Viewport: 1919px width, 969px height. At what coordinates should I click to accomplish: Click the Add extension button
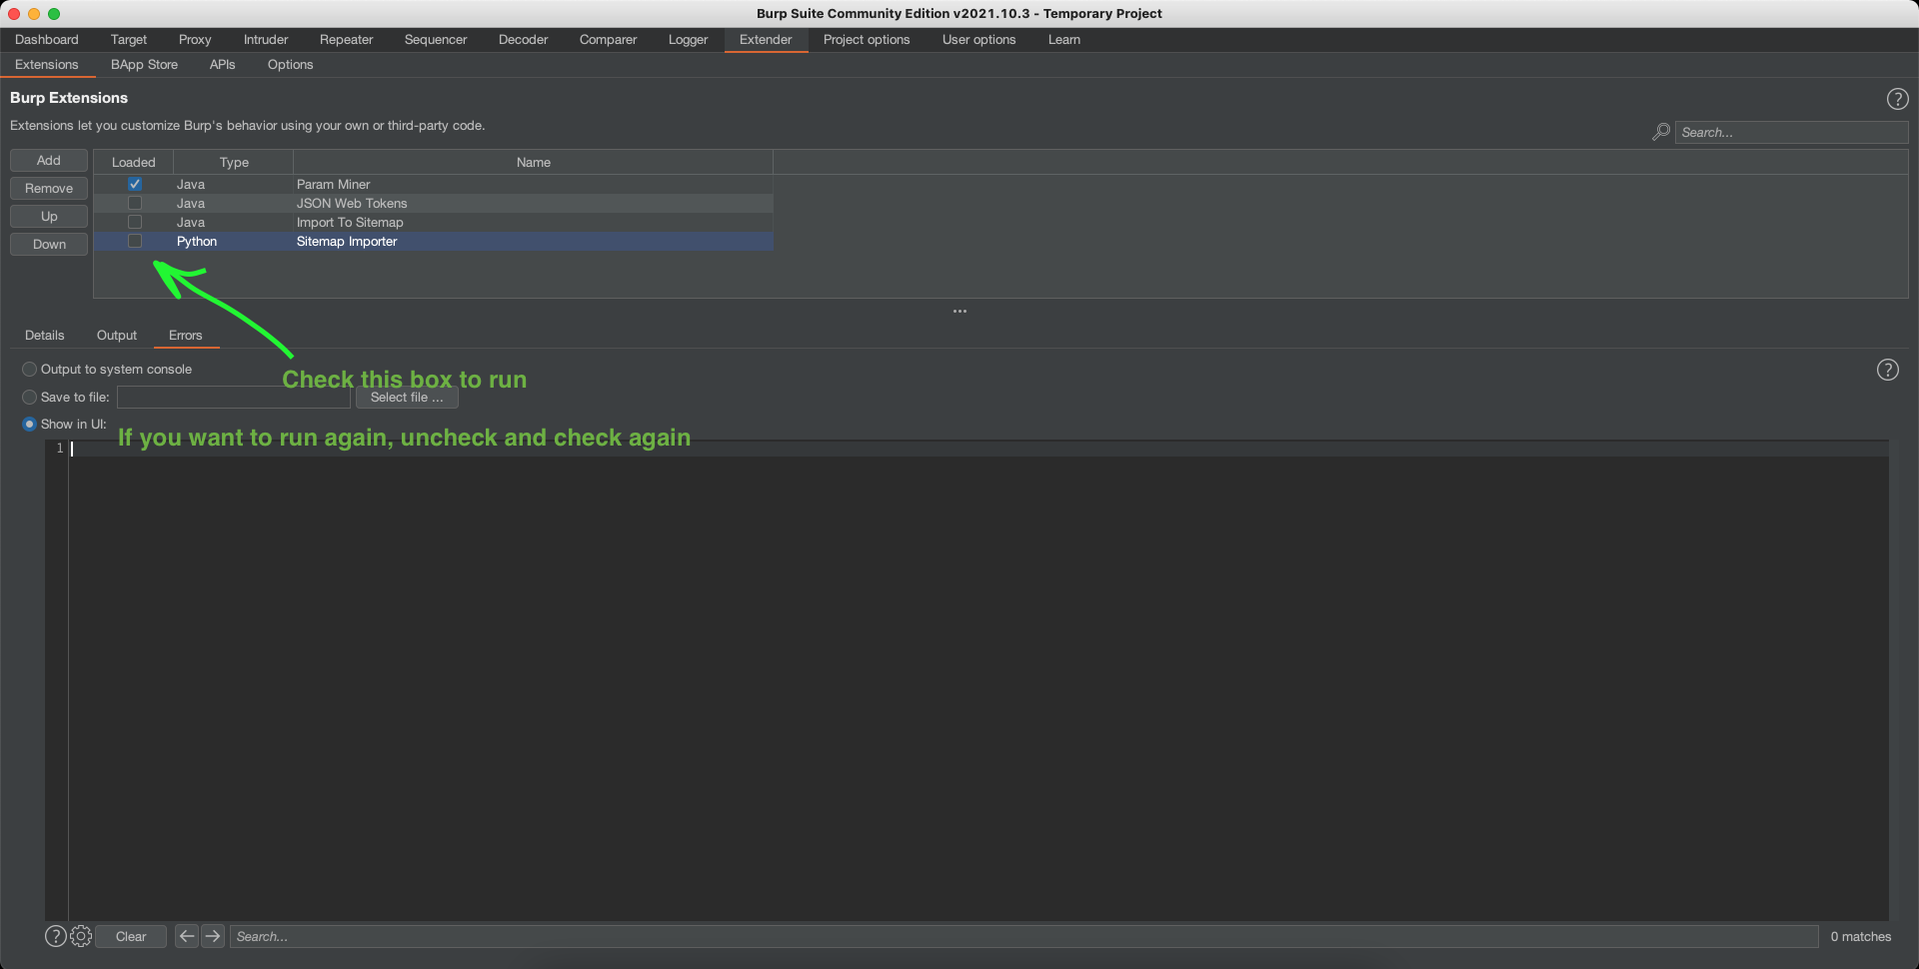49,161
